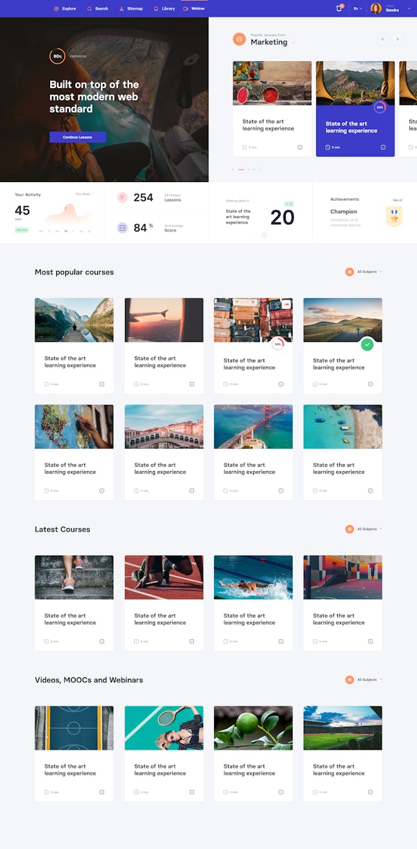
Task: Click the Continue Lessons button
Action: [x=77, y=137]
